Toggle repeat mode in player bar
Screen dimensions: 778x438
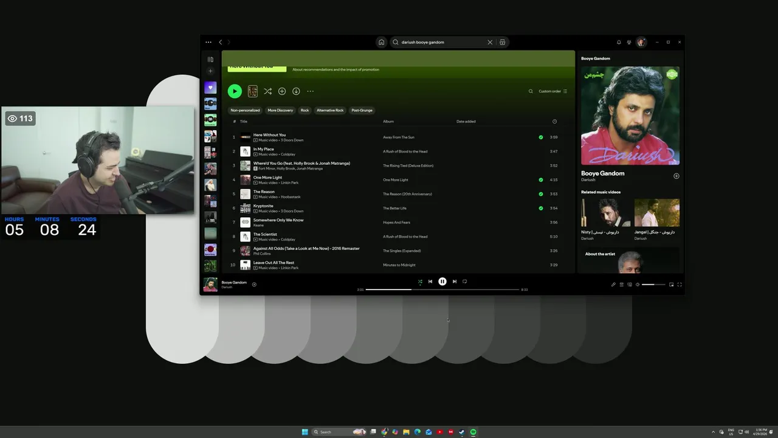(464, 282)
